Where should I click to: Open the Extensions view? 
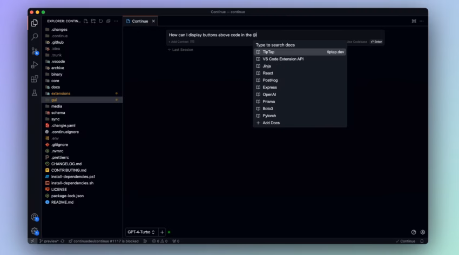point(35,79)
